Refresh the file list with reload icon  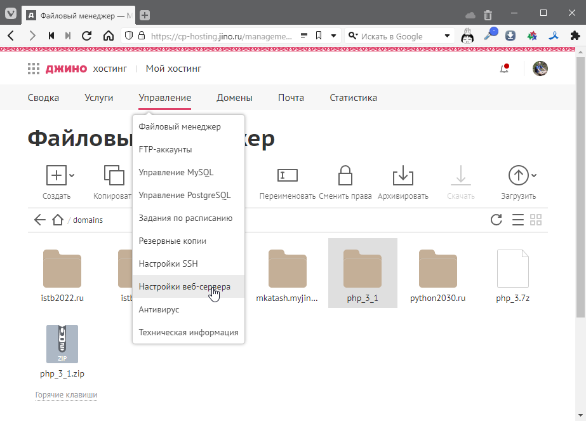click(496, 220)
